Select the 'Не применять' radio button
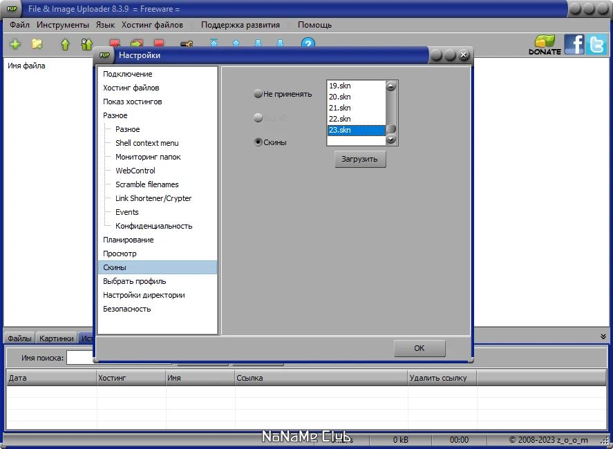Viewport: 613px width, 449px height. (258, 94)
